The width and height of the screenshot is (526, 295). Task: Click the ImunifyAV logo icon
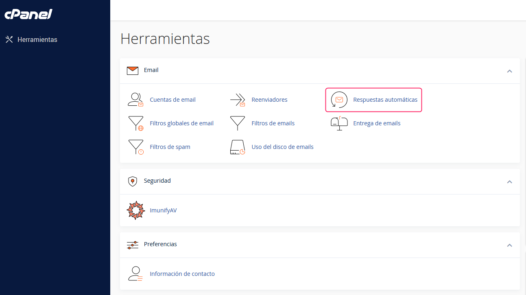click(135, 210)
